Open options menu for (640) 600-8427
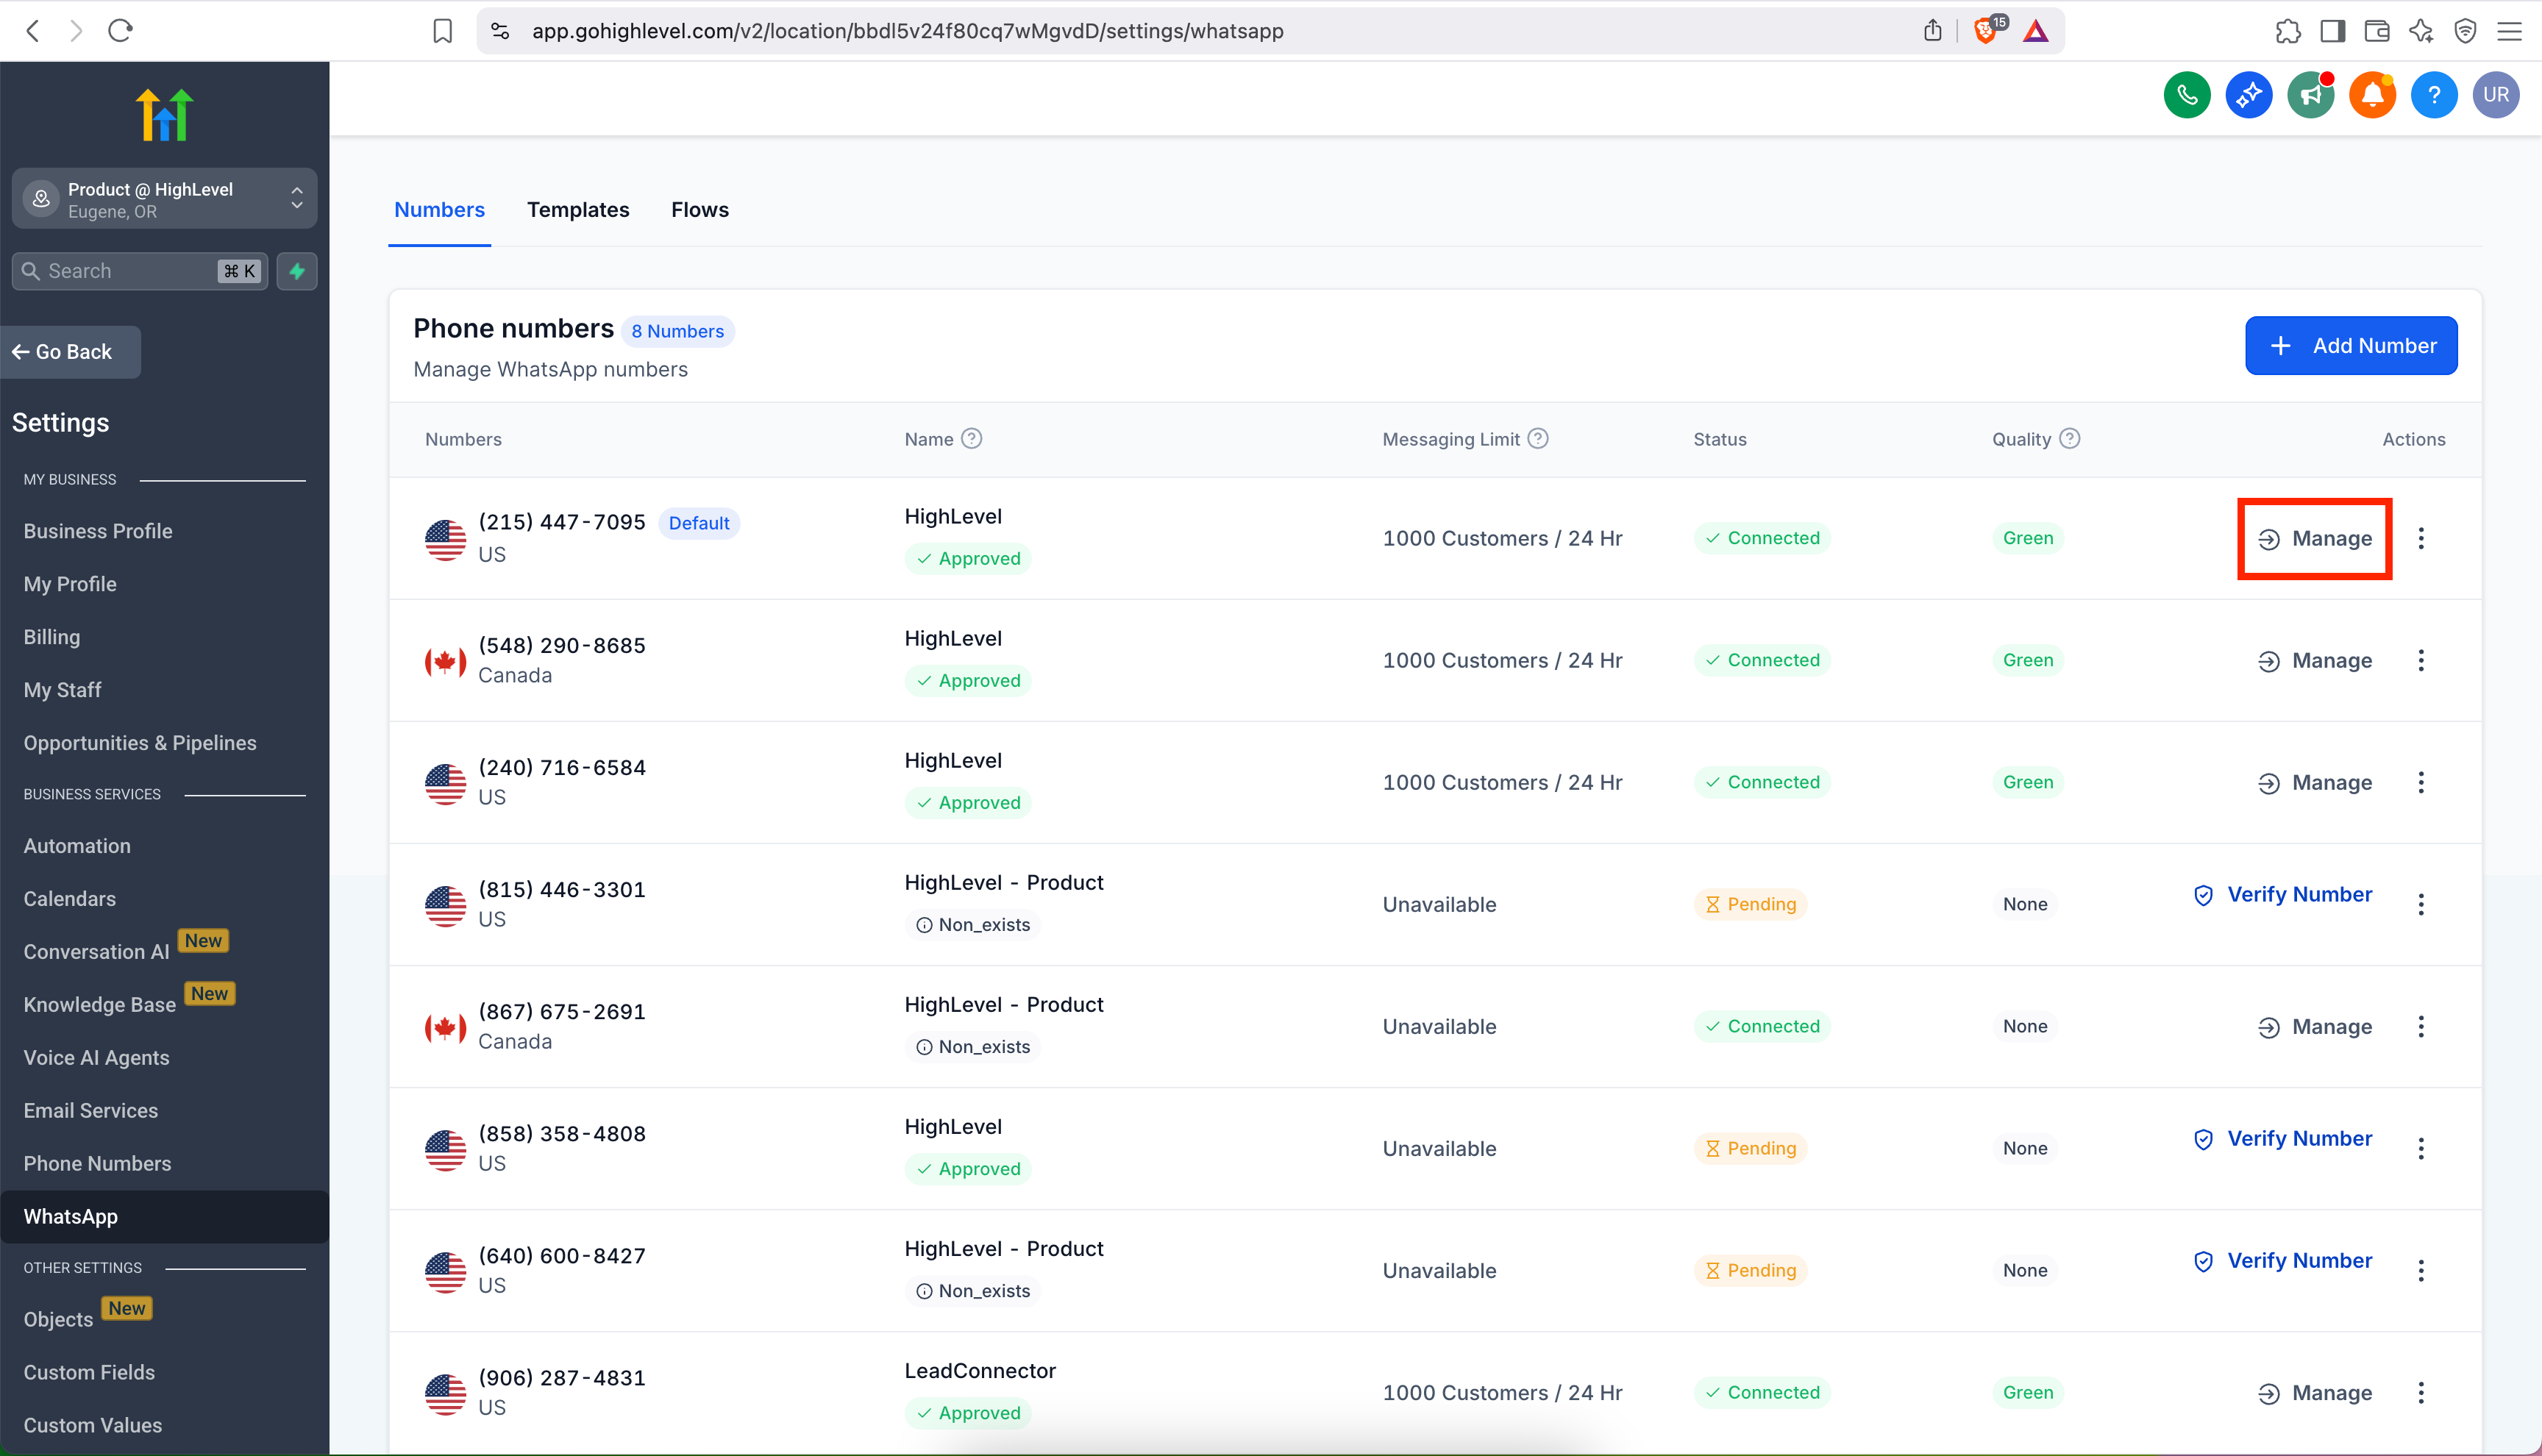Image resolution: width=2542 pixels, height=1456 pixels. click(x=2421, y=1270)
